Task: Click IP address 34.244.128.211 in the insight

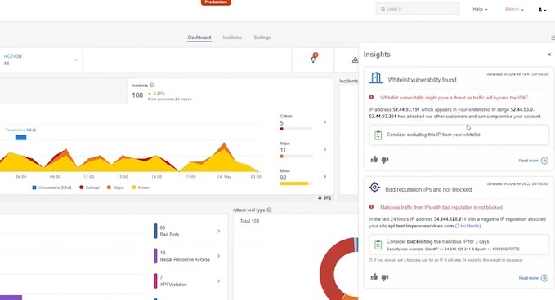Action: 450,219
